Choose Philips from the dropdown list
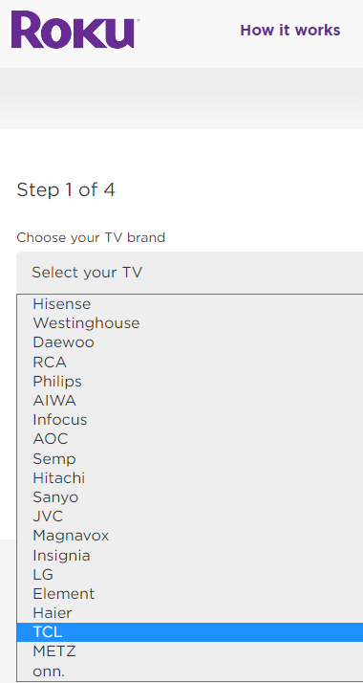This screenshot has height=683, width=363. click(190, 381)
